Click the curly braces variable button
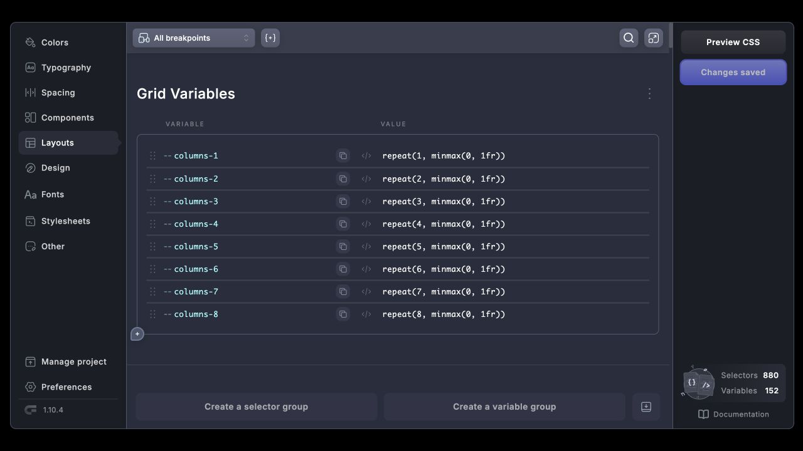This screenshot has height=451, width=803. click(x=270, y=38)
